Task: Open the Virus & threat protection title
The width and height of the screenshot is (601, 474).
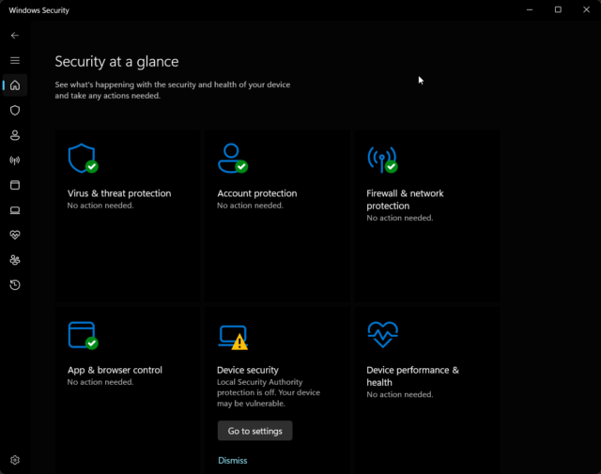Action: (119, 193)
